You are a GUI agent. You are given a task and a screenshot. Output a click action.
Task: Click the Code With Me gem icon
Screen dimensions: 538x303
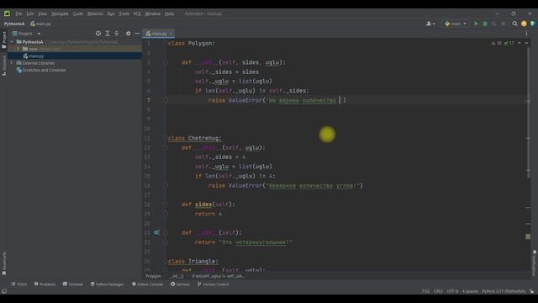point(532,24)
